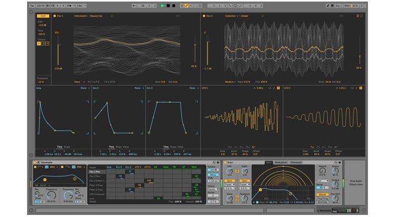Screen dimensions: 393x217
Task: Select the LFO 1 square waveform icon
Action: [248, 147]
